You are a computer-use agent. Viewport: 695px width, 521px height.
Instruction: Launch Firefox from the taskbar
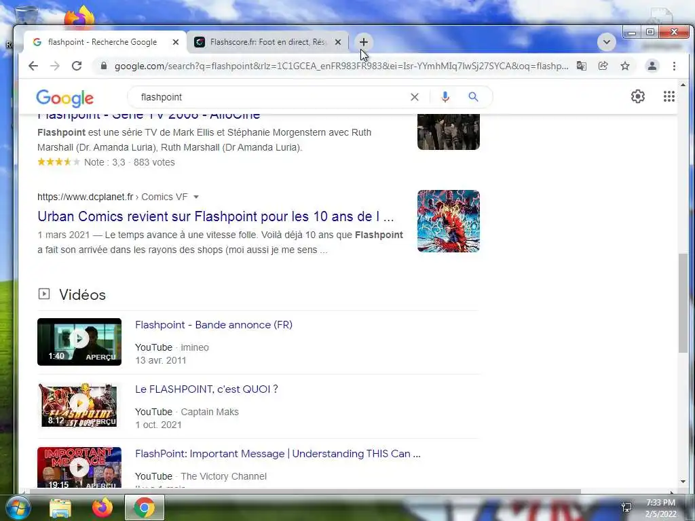[x=102, y=507]
